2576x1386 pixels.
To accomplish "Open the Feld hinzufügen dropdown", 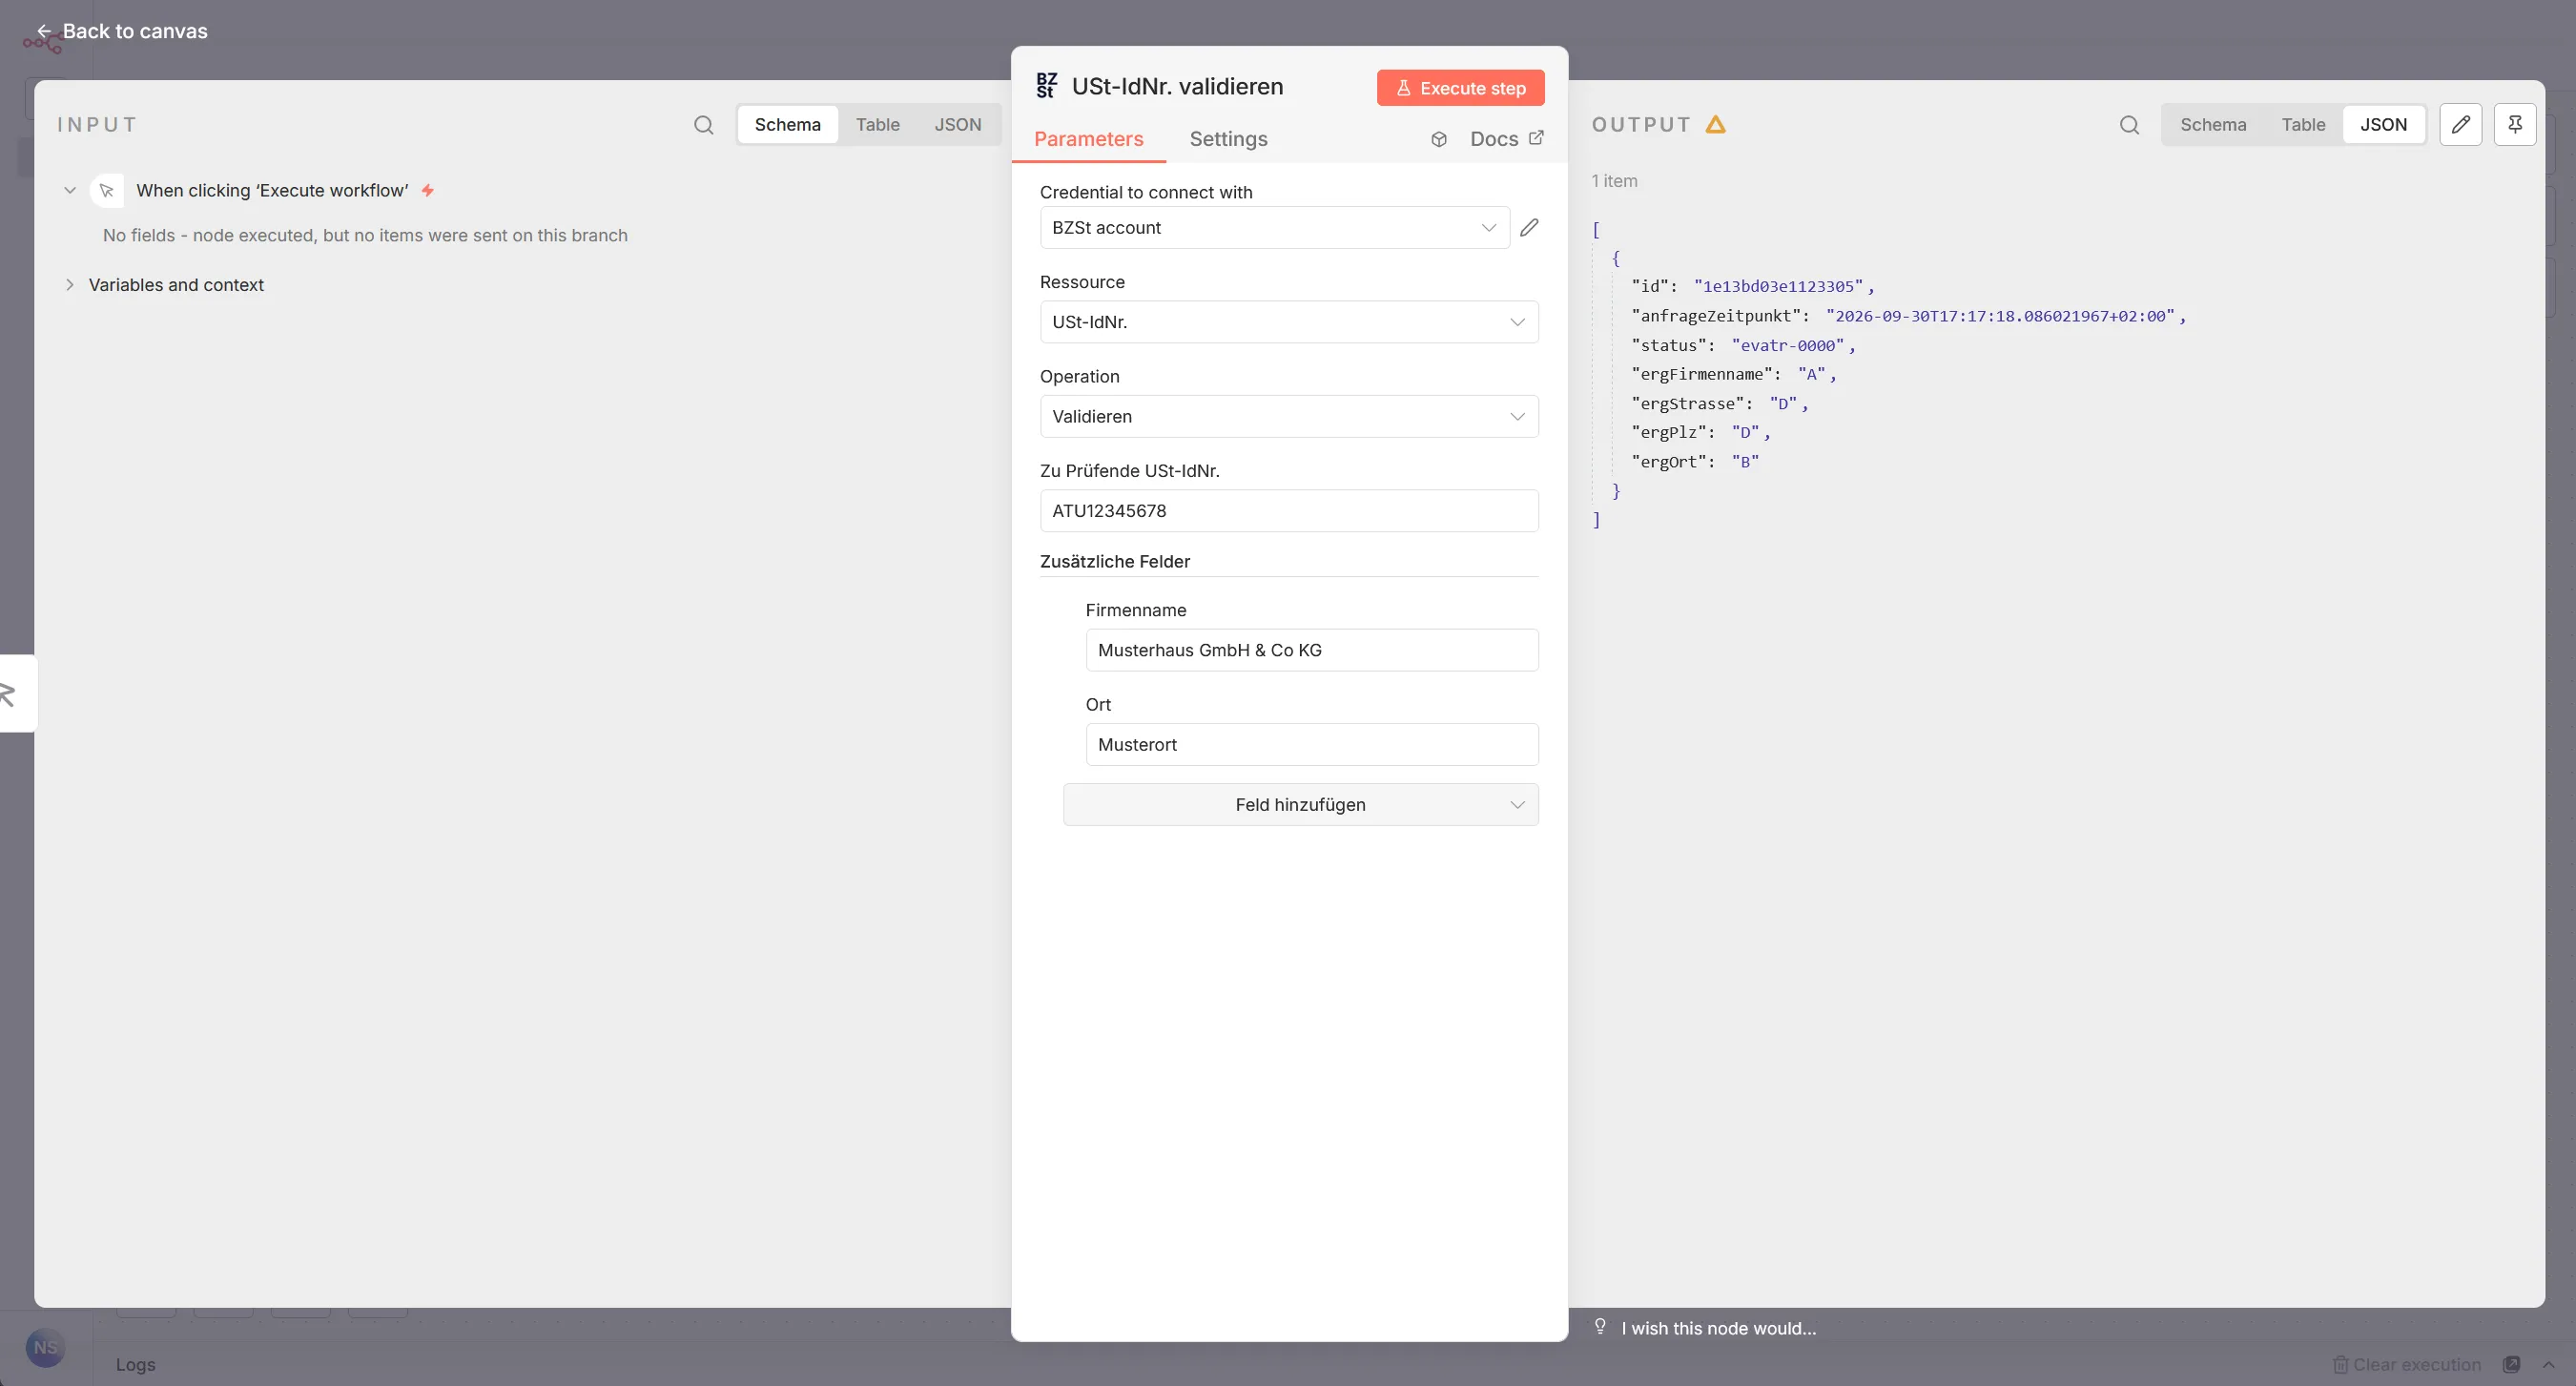I will tap(1300, 805).
